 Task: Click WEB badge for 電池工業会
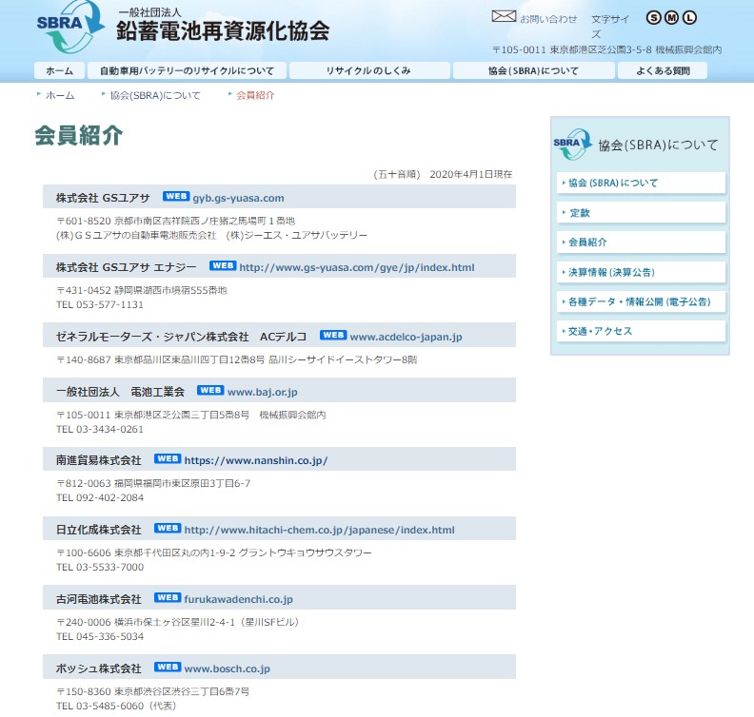pos(210,390)
